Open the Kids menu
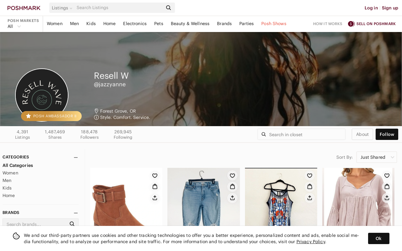 (91, 24)
